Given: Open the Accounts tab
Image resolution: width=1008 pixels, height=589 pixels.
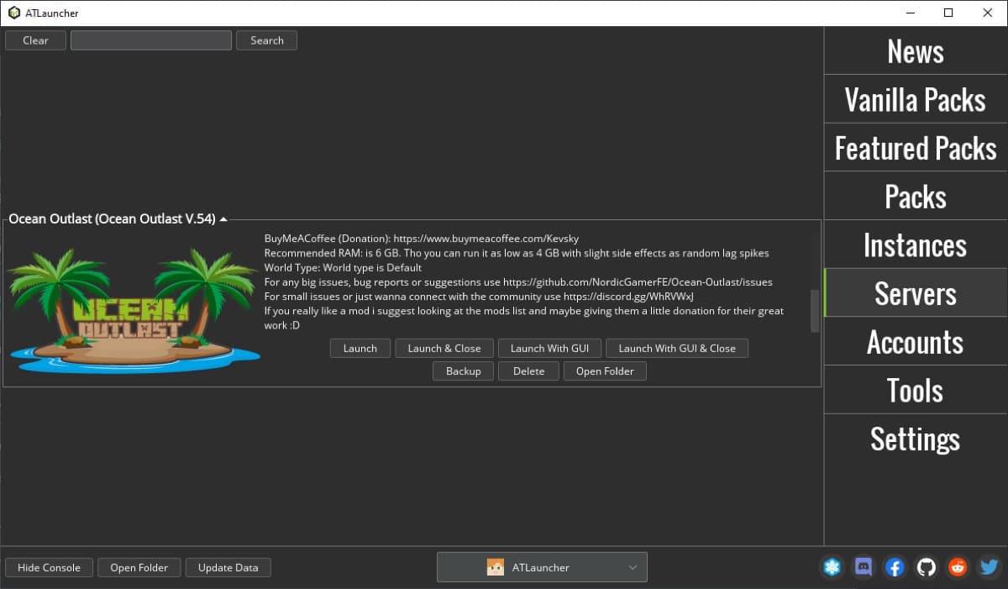Looking at the screenshot, I should pyautogui.click(x=916, y=342).
